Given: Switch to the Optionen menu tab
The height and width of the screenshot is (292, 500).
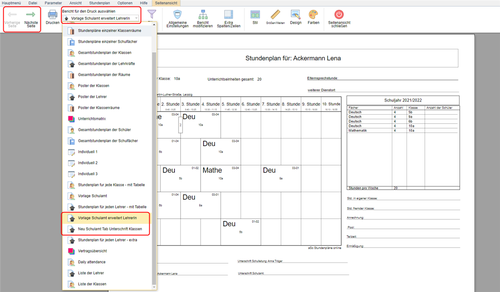Looking at the screenshot, I should coord(125,3).
